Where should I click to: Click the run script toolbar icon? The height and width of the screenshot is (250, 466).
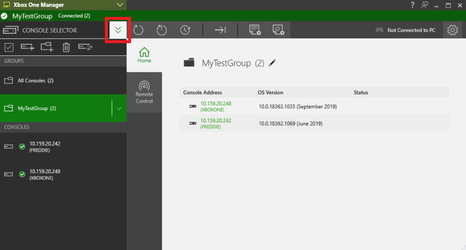(x=255, y=30)
